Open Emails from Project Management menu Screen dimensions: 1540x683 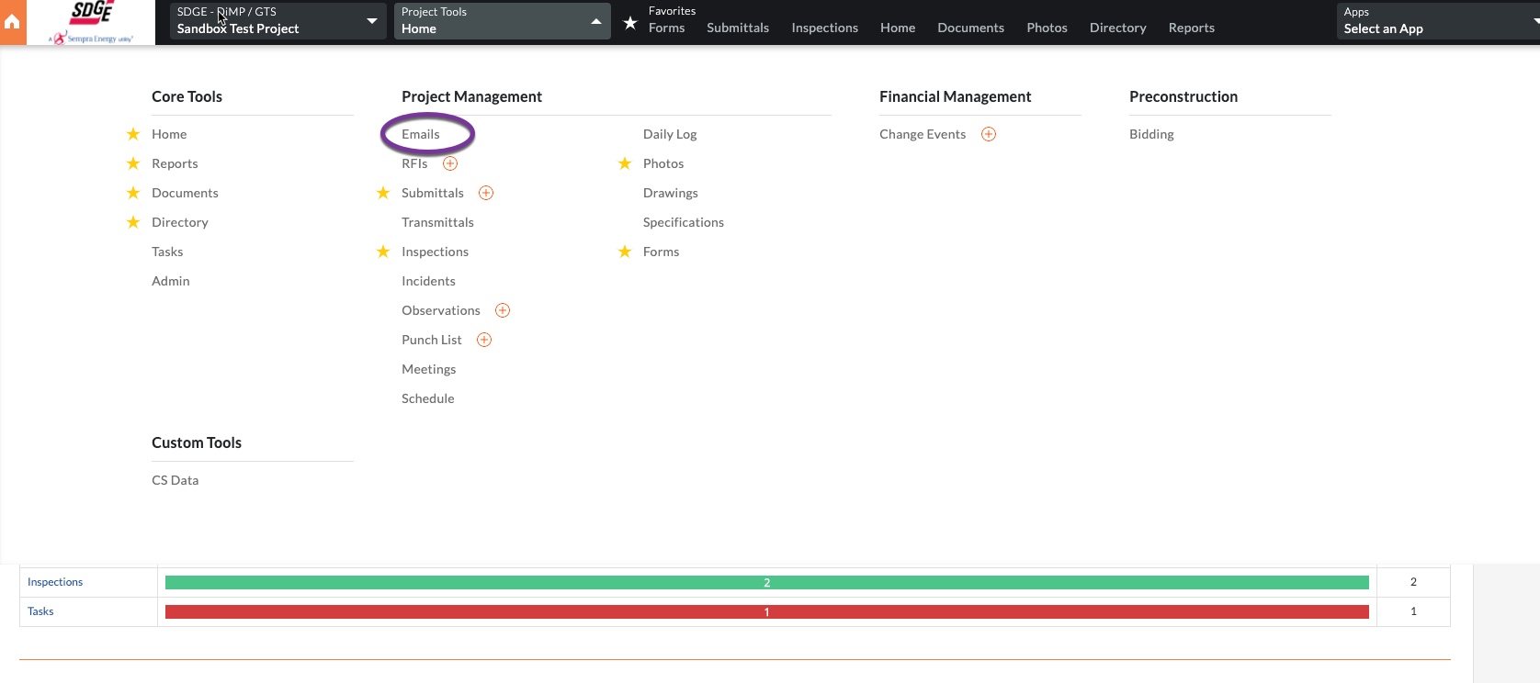click(x=421, y=134)
